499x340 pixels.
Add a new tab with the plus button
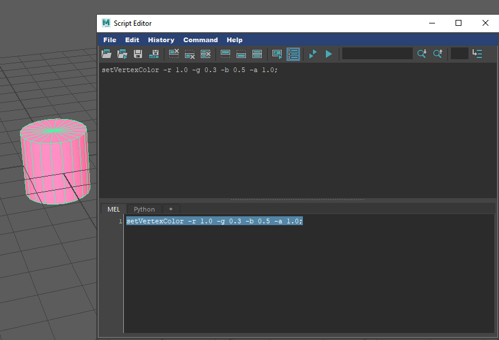point(171,209)
